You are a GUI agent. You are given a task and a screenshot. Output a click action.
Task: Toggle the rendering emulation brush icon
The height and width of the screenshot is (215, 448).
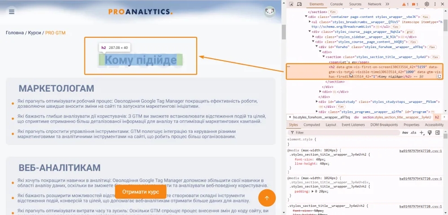(430, 133)
